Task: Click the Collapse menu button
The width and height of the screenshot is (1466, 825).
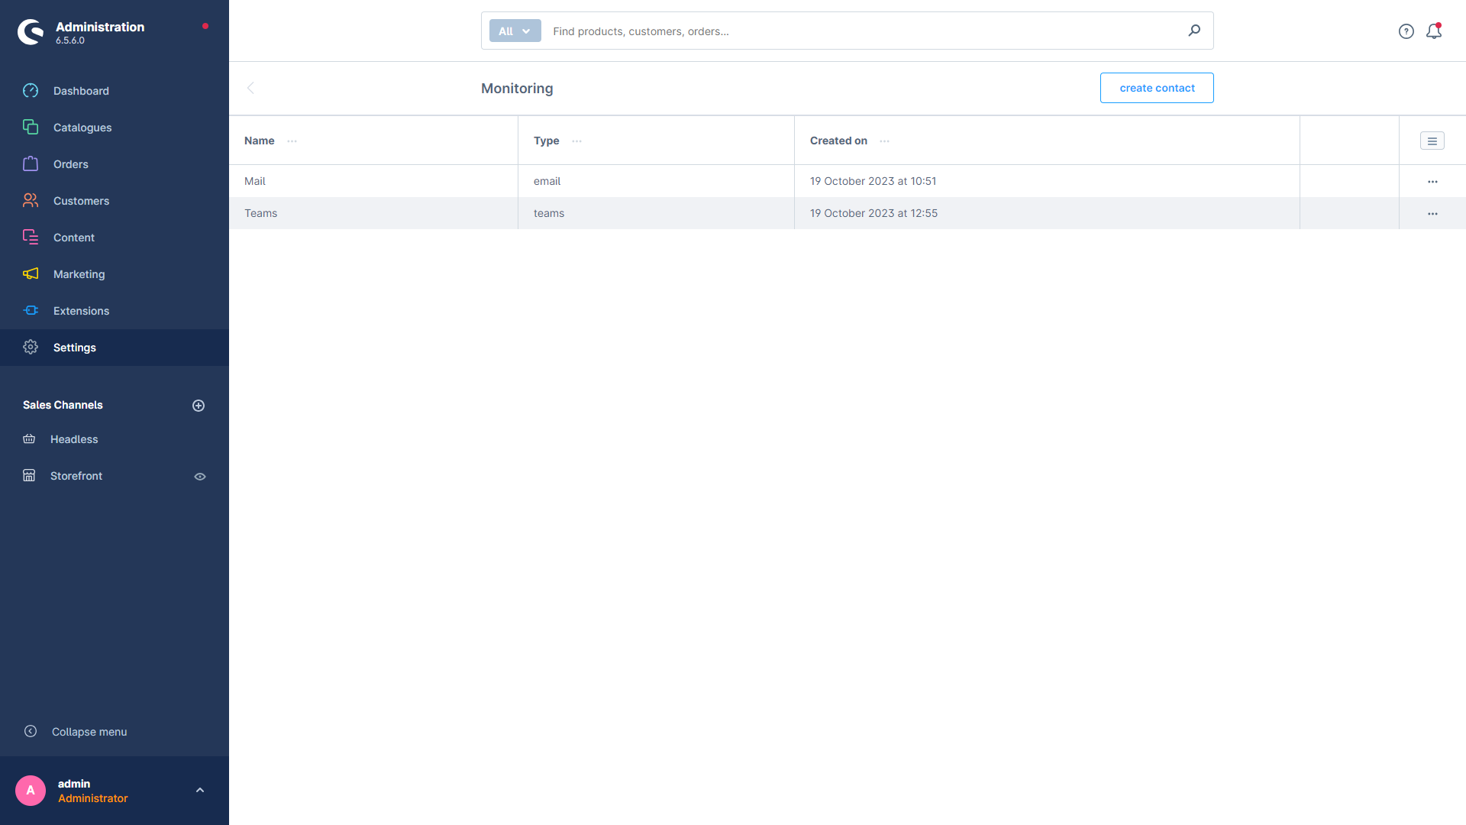Action: 89,731
